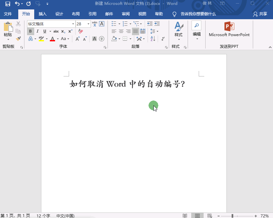Open the 布局 ribbon tab
The image size is (273, 218).
76,14
